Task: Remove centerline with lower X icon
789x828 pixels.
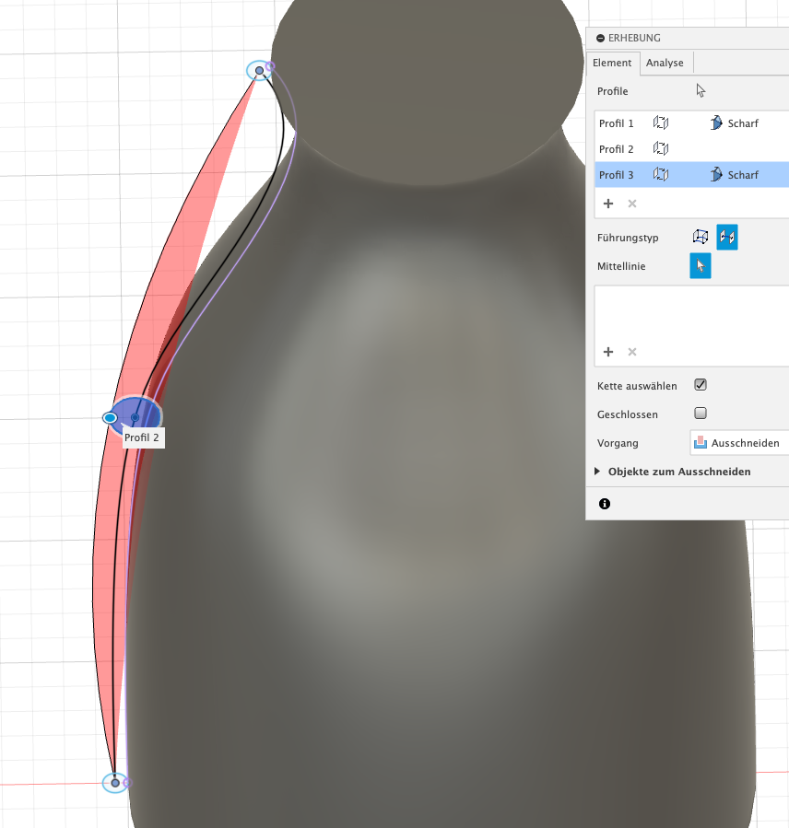Action: coord(632,352)
